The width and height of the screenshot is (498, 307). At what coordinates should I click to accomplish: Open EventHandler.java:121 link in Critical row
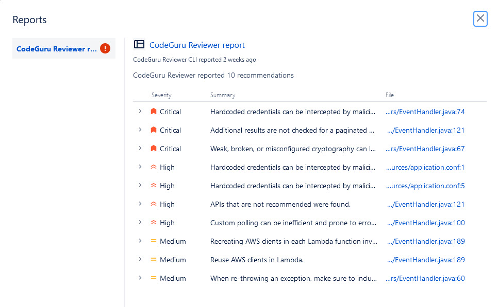[426, 130]
